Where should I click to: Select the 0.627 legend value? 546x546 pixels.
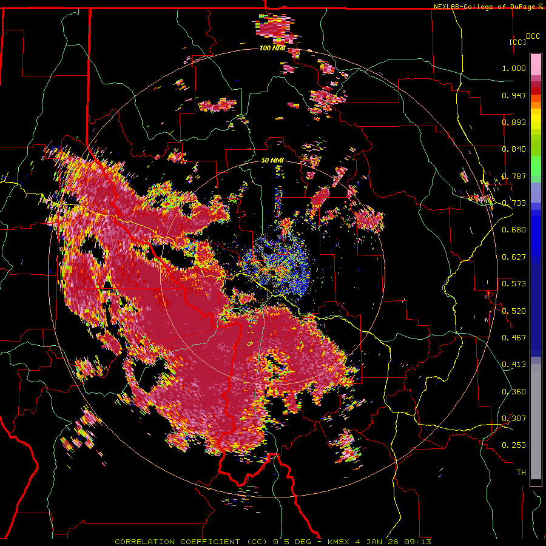click(514, 257)
